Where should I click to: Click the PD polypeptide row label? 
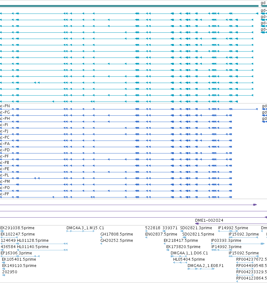(5, 150)
